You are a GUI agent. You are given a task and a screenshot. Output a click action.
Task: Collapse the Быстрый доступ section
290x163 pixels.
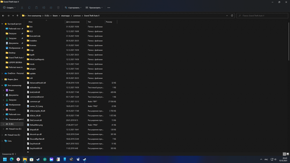(2, 24)
